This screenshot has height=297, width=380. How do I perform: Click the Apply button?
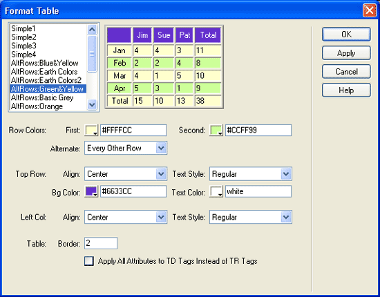coord(346,52)
